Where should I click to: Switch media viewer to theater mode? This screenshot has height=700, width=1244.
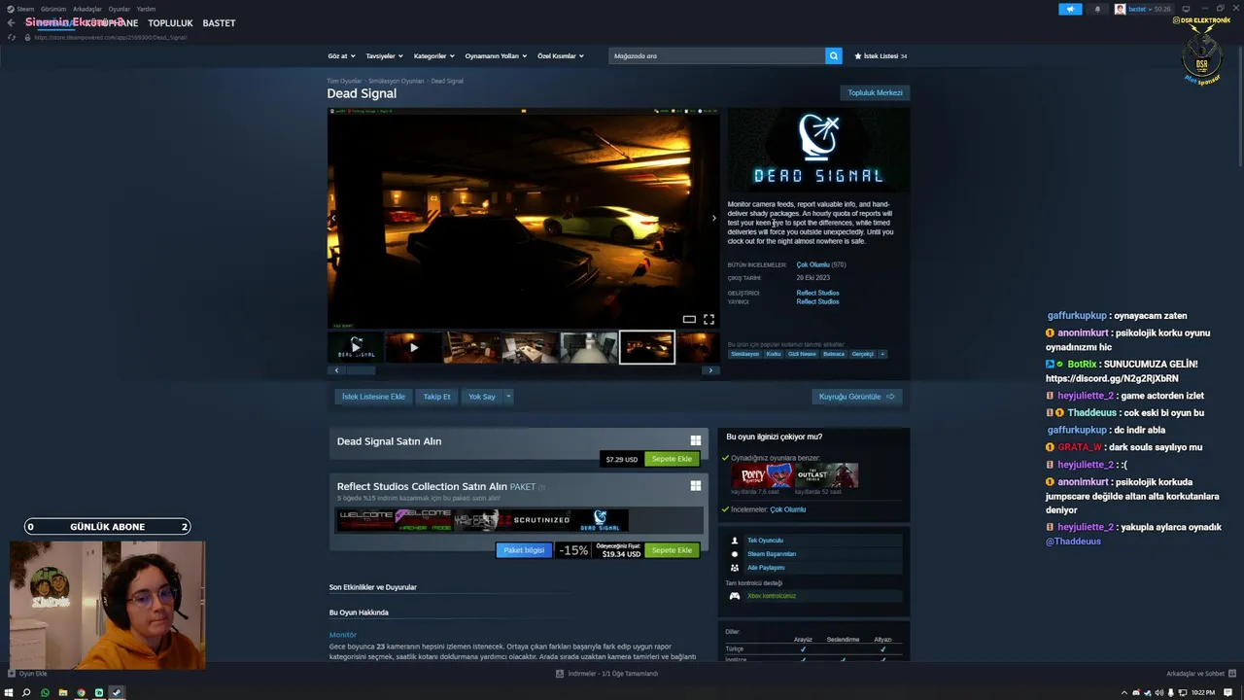[689, 319]
